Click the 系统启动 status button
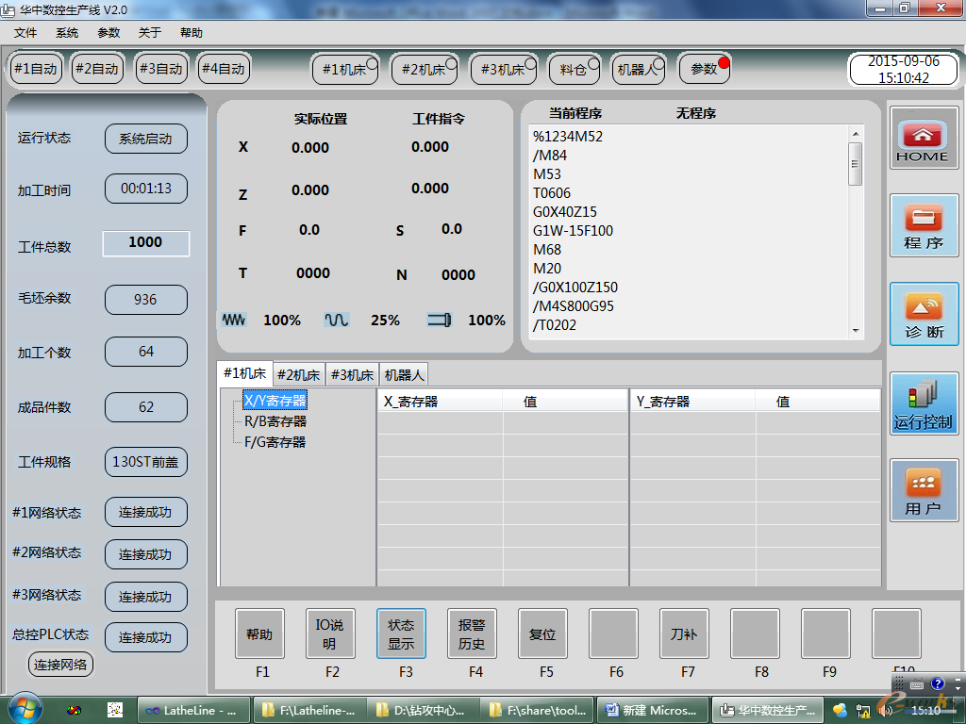The height and width of the screenshot is (724, 966). click(x=146, y=140)
